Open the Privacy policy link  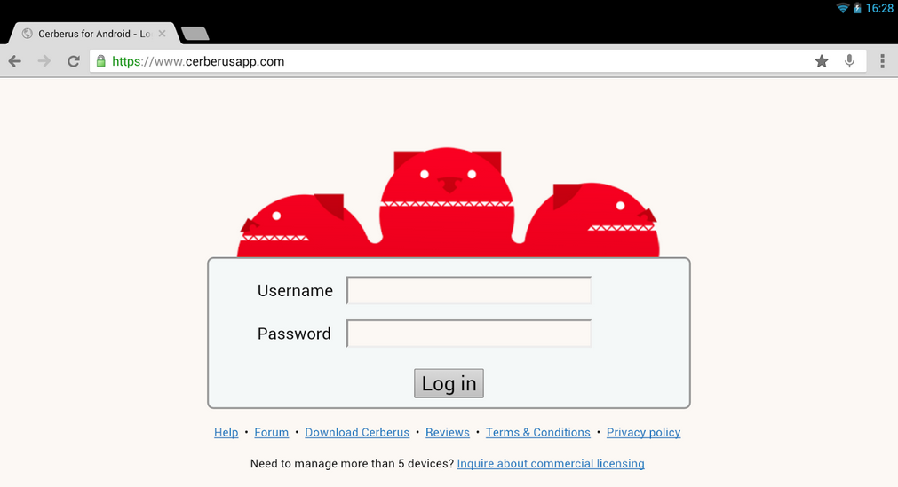tap(644, 433)
